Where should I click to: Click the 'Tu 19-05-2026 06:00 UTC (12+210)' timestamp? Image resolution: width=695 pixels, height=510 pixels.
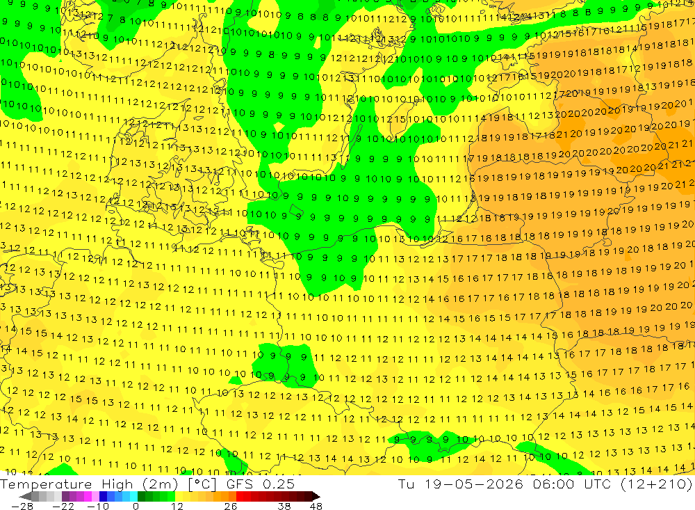545,484
